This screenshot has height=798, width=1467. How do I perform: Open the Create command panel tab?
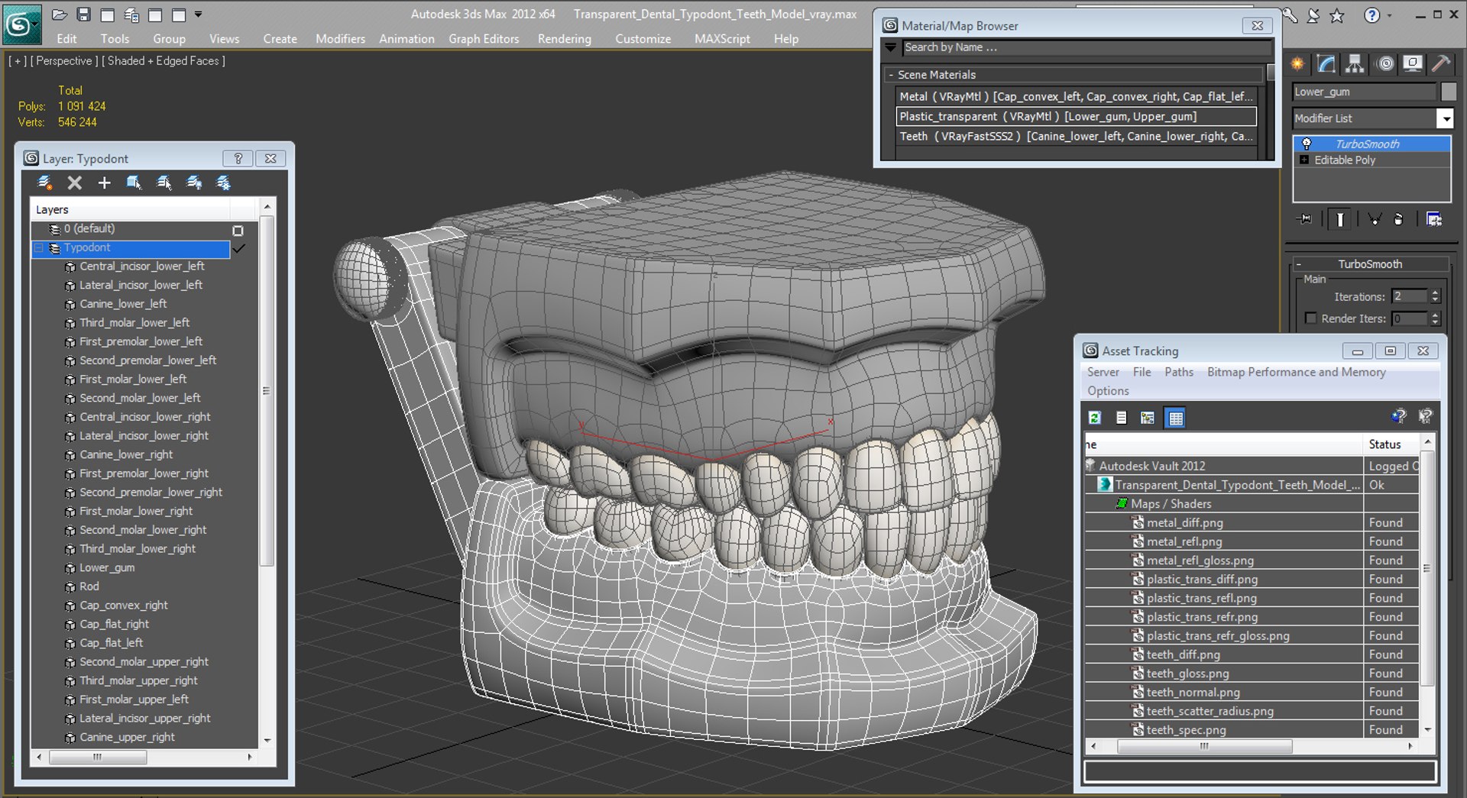[1297, 64]
